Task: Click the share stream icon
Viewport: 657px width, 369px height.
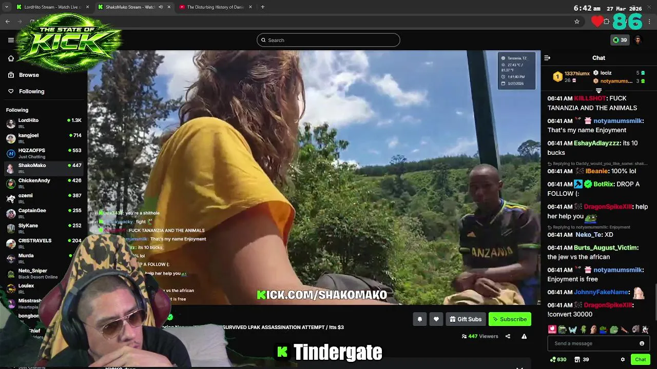Action: (508, 336)
